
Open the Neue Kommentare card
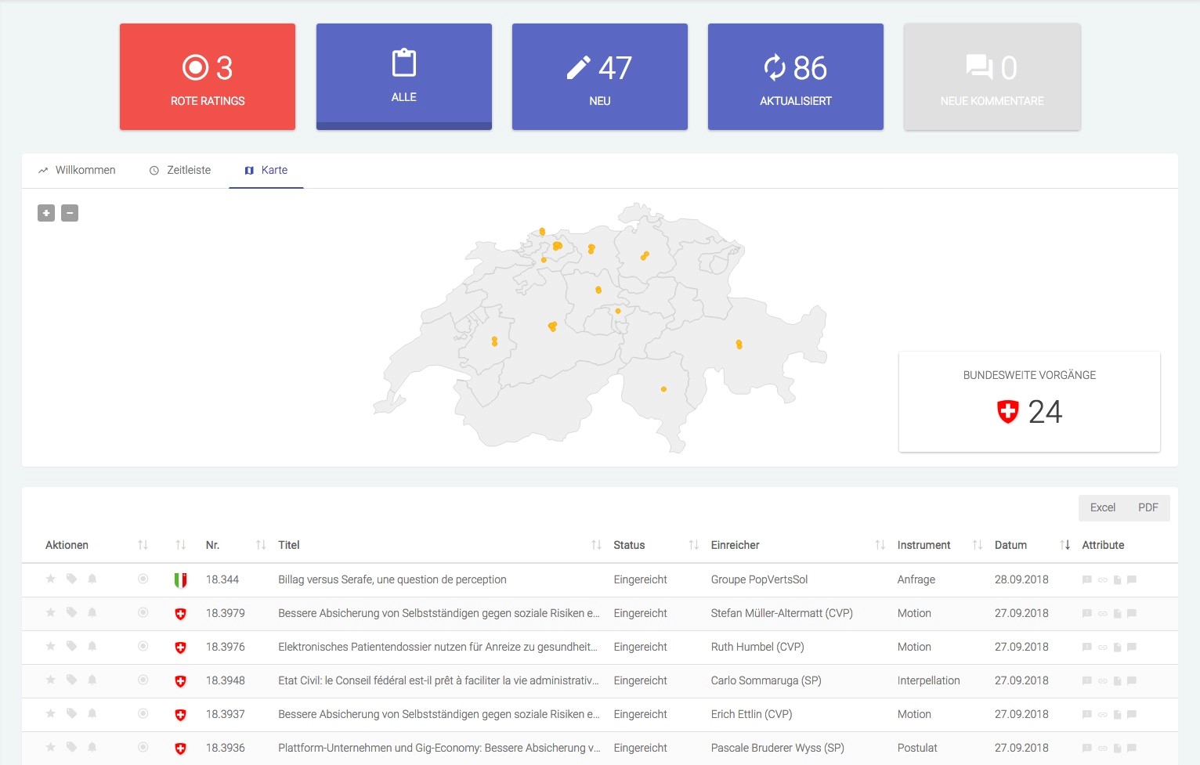[992, 77]
